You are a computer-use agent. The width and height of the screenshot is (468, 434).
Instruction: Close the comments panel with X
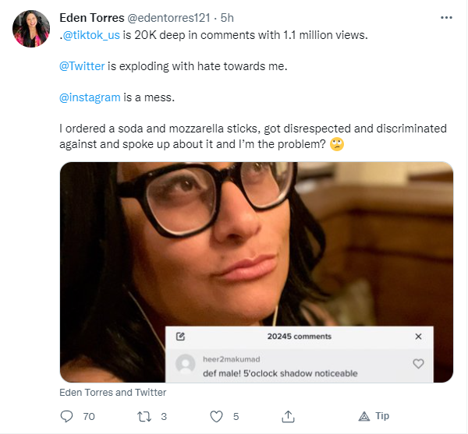418,337
